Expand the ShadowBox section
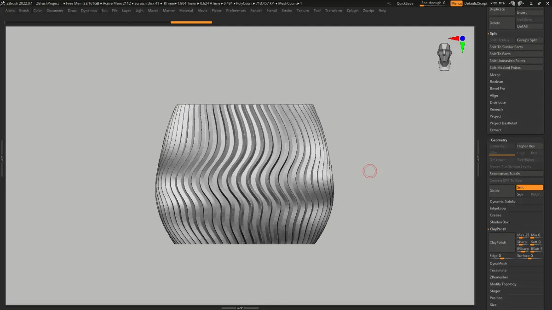 499,222
